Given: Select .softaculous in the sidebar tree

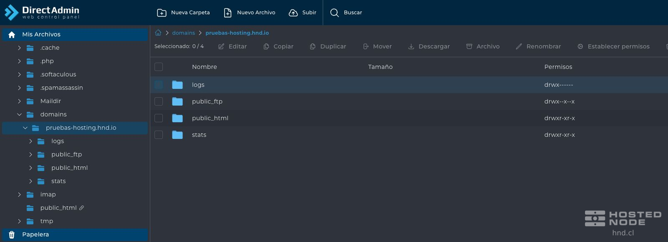Looking at the screenshot, I should click(58, 75).
